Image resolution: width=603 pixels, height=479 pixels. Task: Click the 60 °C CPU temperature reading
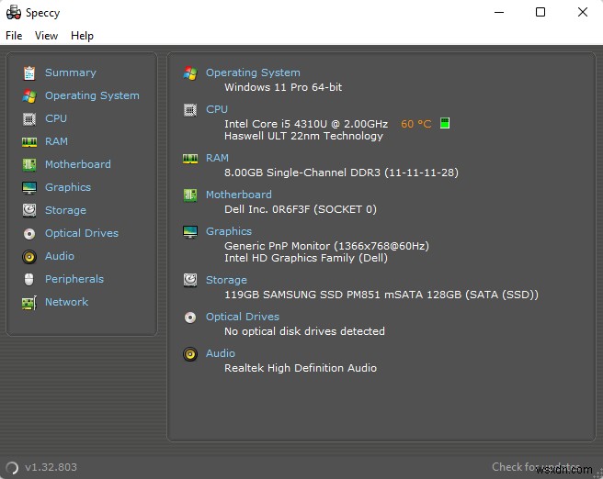coord(415,124)
